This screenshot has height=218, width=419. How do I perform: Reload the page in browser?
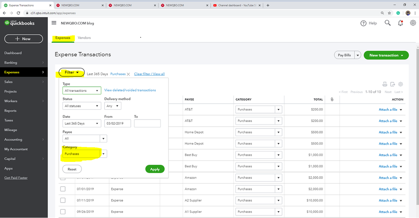coord(18,13)
